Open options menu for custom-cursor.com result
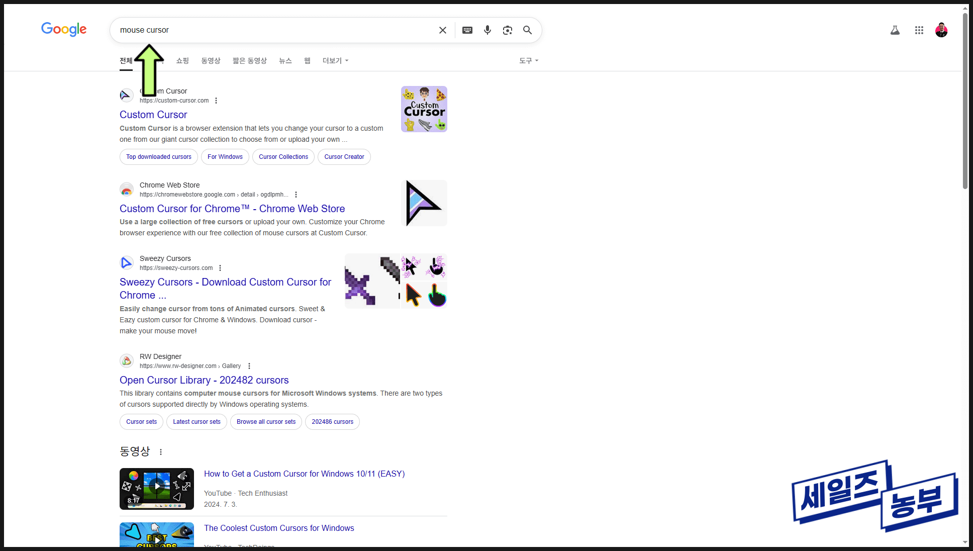 (x=216, y=101)
